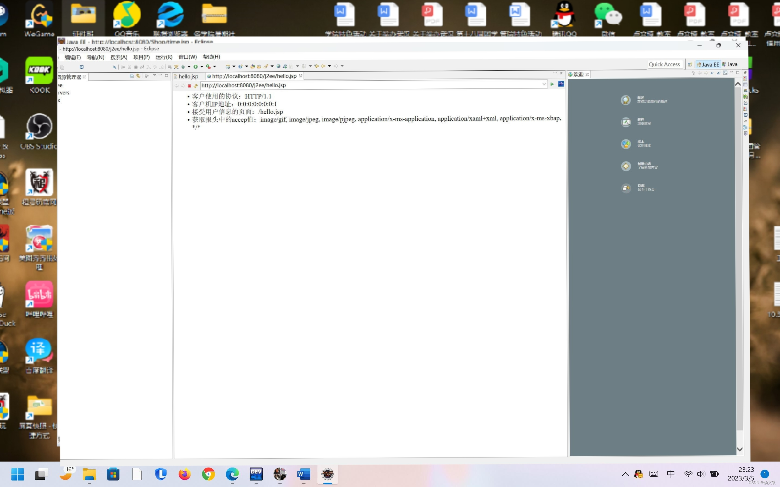Viewport: 780px width, 487px height.
Task: Click the green Run button in toolbar
Action: (x=195, y=67)
